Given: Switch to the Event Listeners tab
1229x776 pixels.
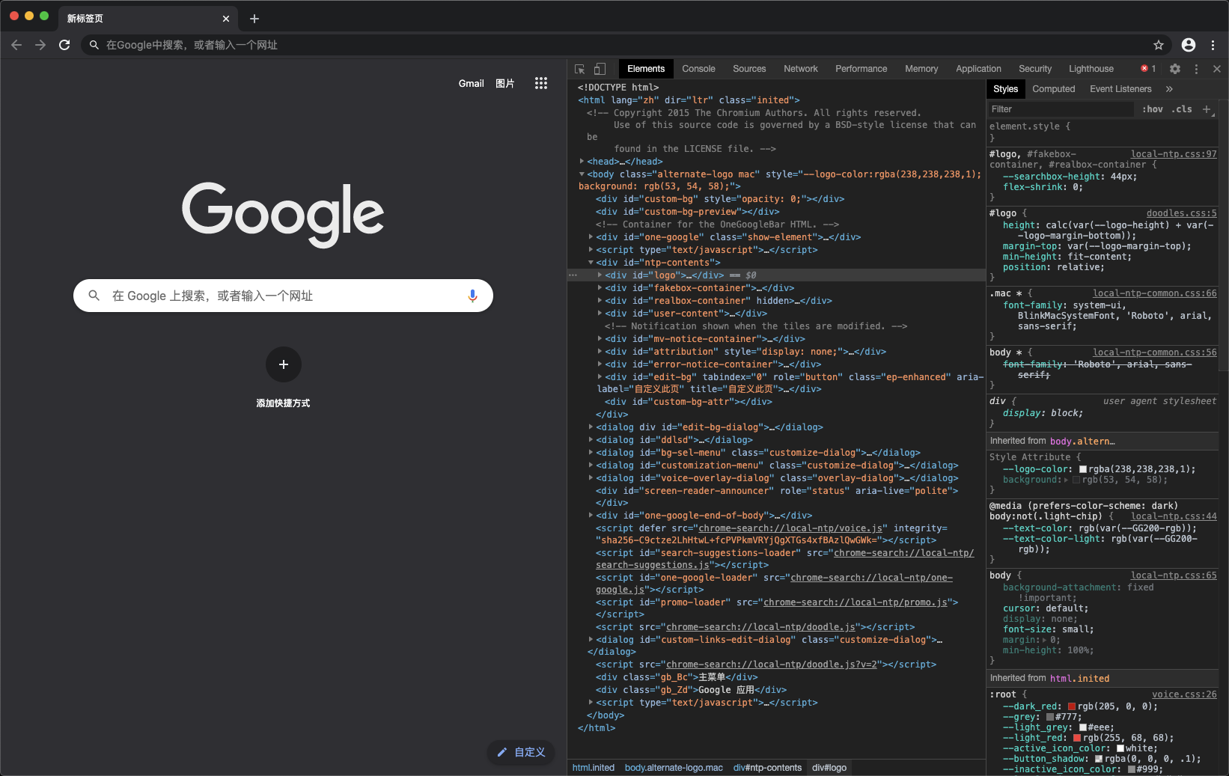Looking at the screenshot, I should (x=1120, y=89).
